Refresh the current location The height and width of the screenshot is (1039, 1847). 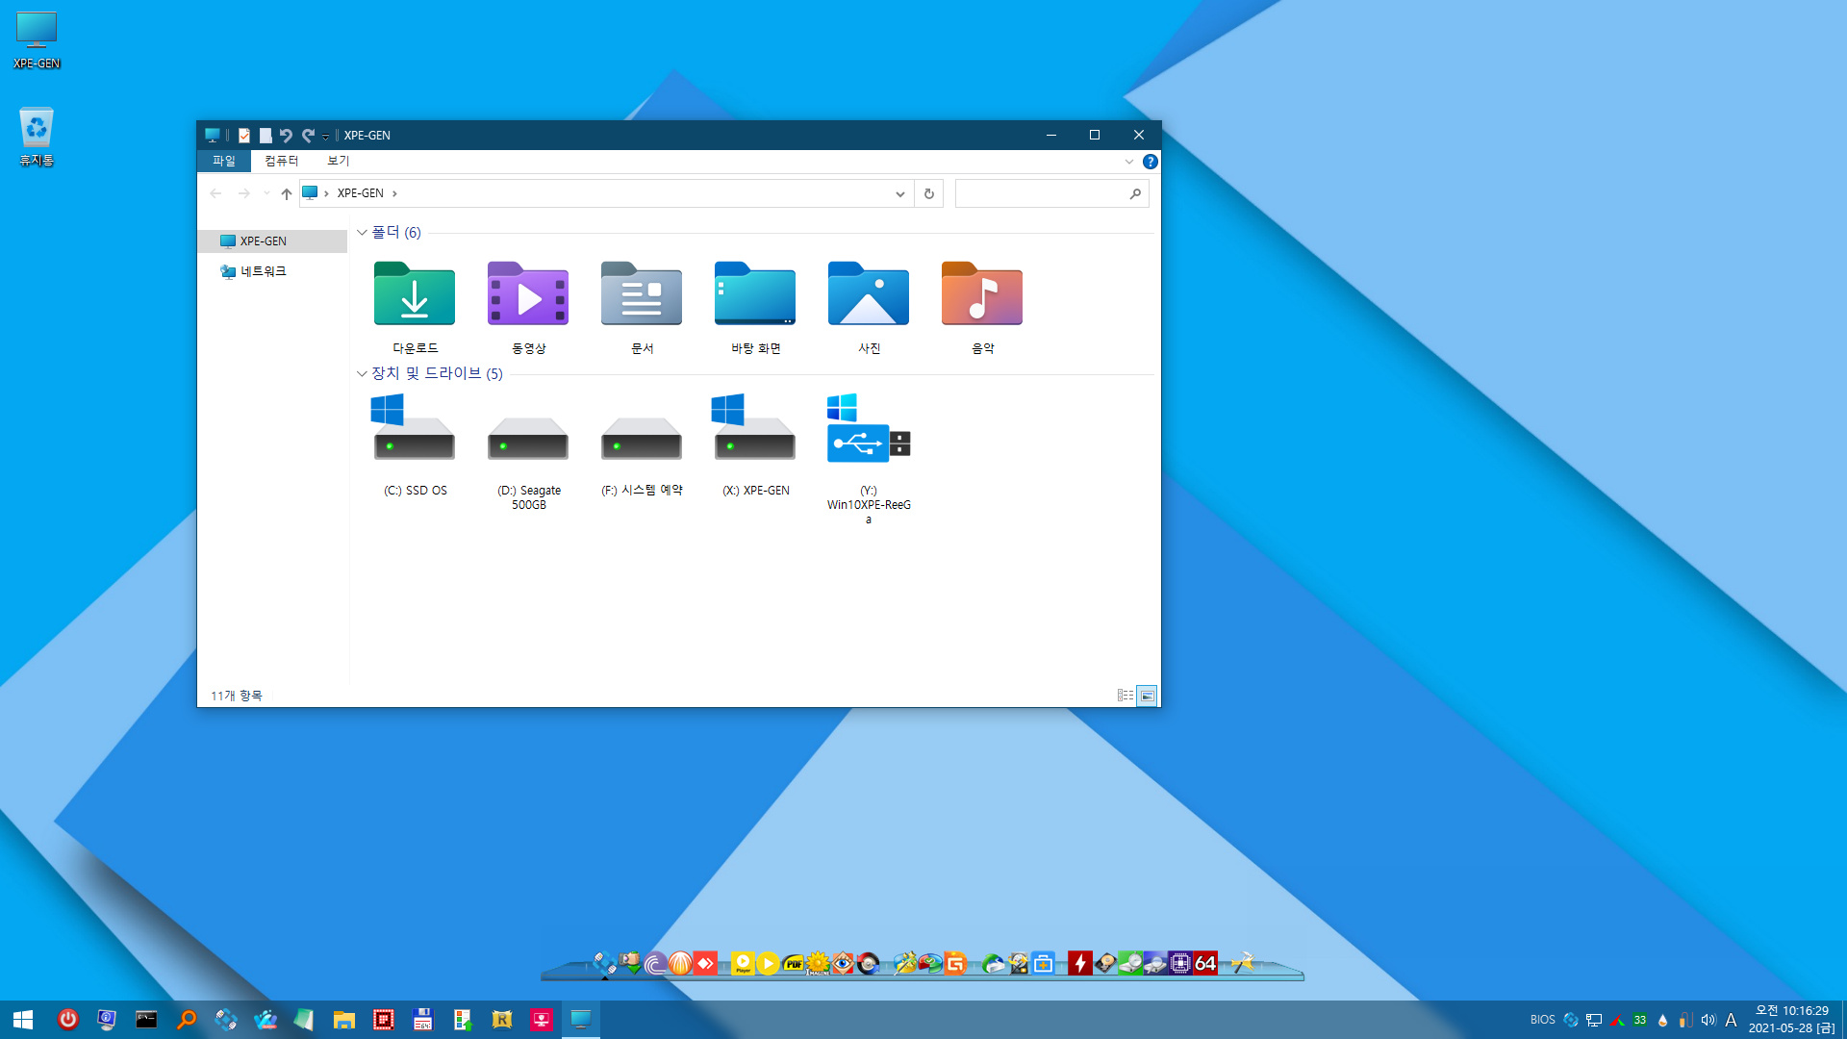click(928, 193)
